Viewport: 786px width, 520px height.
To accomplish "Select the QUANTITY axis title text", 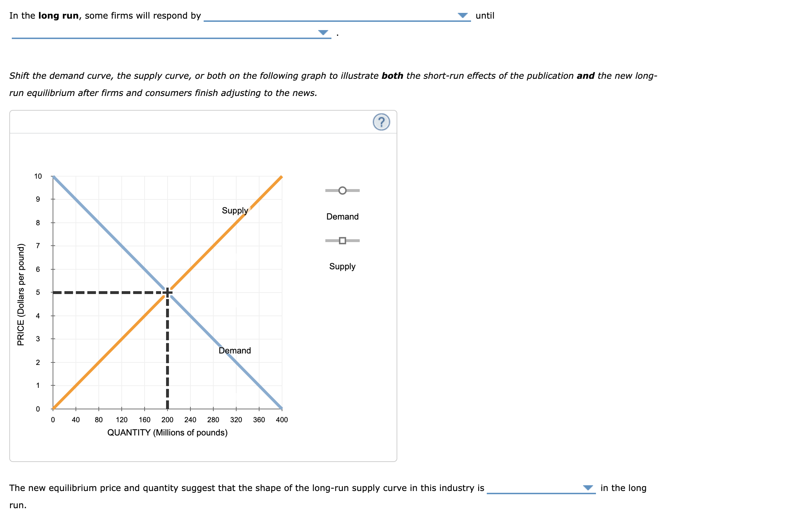I will (168, 432).
